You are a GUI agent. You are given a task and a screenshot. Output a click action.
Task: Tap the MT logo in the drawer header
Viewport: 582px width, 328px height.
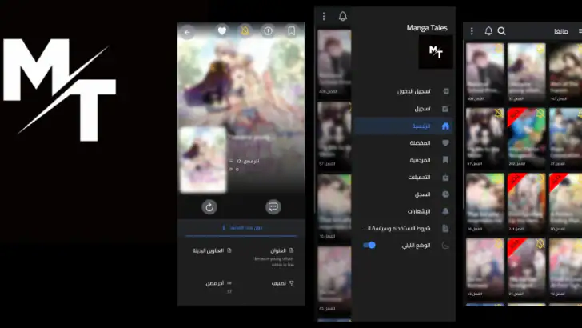(x=436, y=52)
